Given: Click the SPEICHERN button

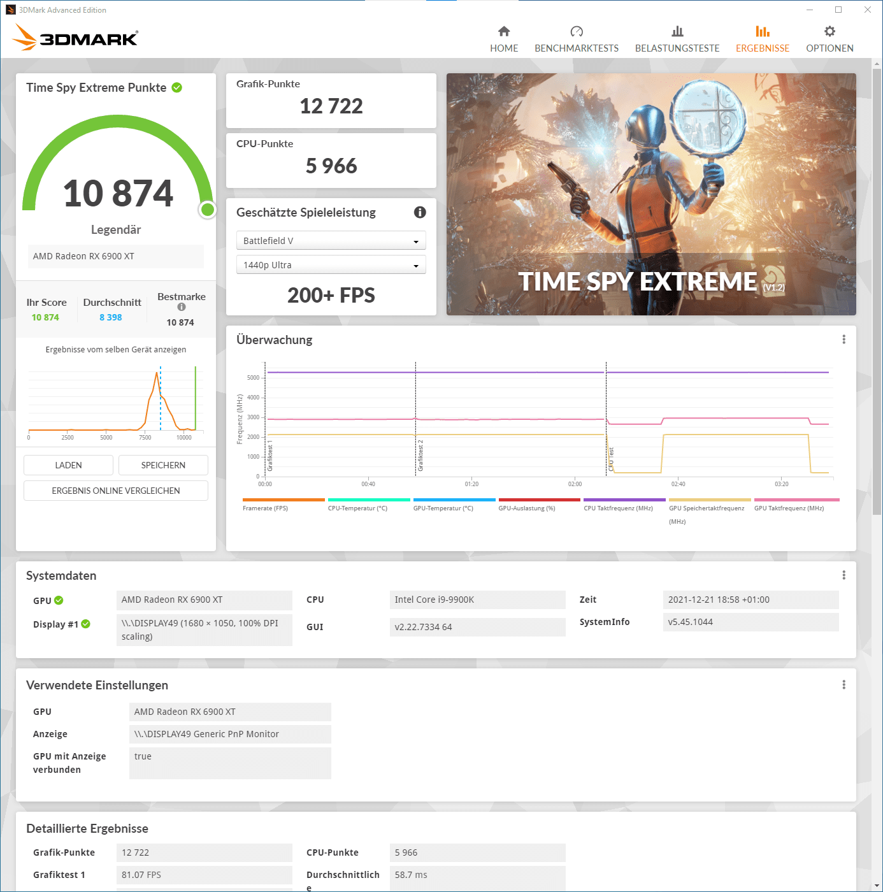Looking at the screenshot, I should 163,465.
